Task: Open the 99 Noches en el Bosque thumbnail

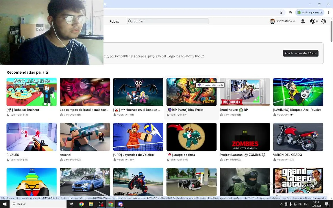Action: point(138,92)
